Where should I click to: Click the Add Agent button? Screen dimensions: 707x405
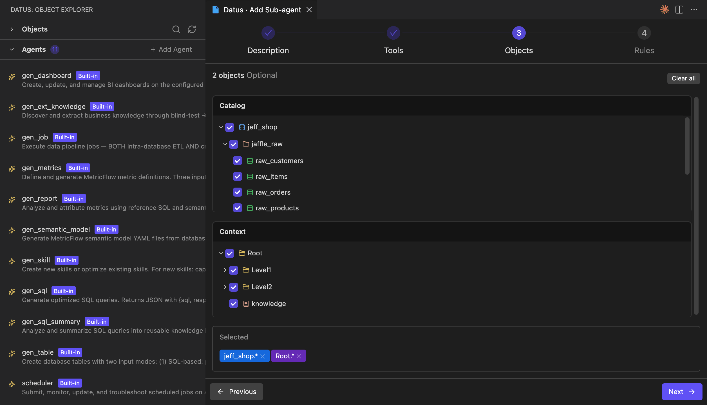pyautogui.click(x=171, y=49)
